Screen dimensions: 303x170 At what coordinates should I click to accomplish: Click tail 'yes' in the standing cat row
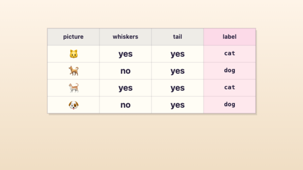(177, 88)
